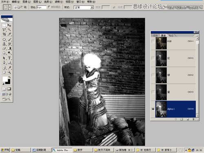Select the Magic Wand tool
Screen dimensions: 204x153
click(x=9, y=30)
